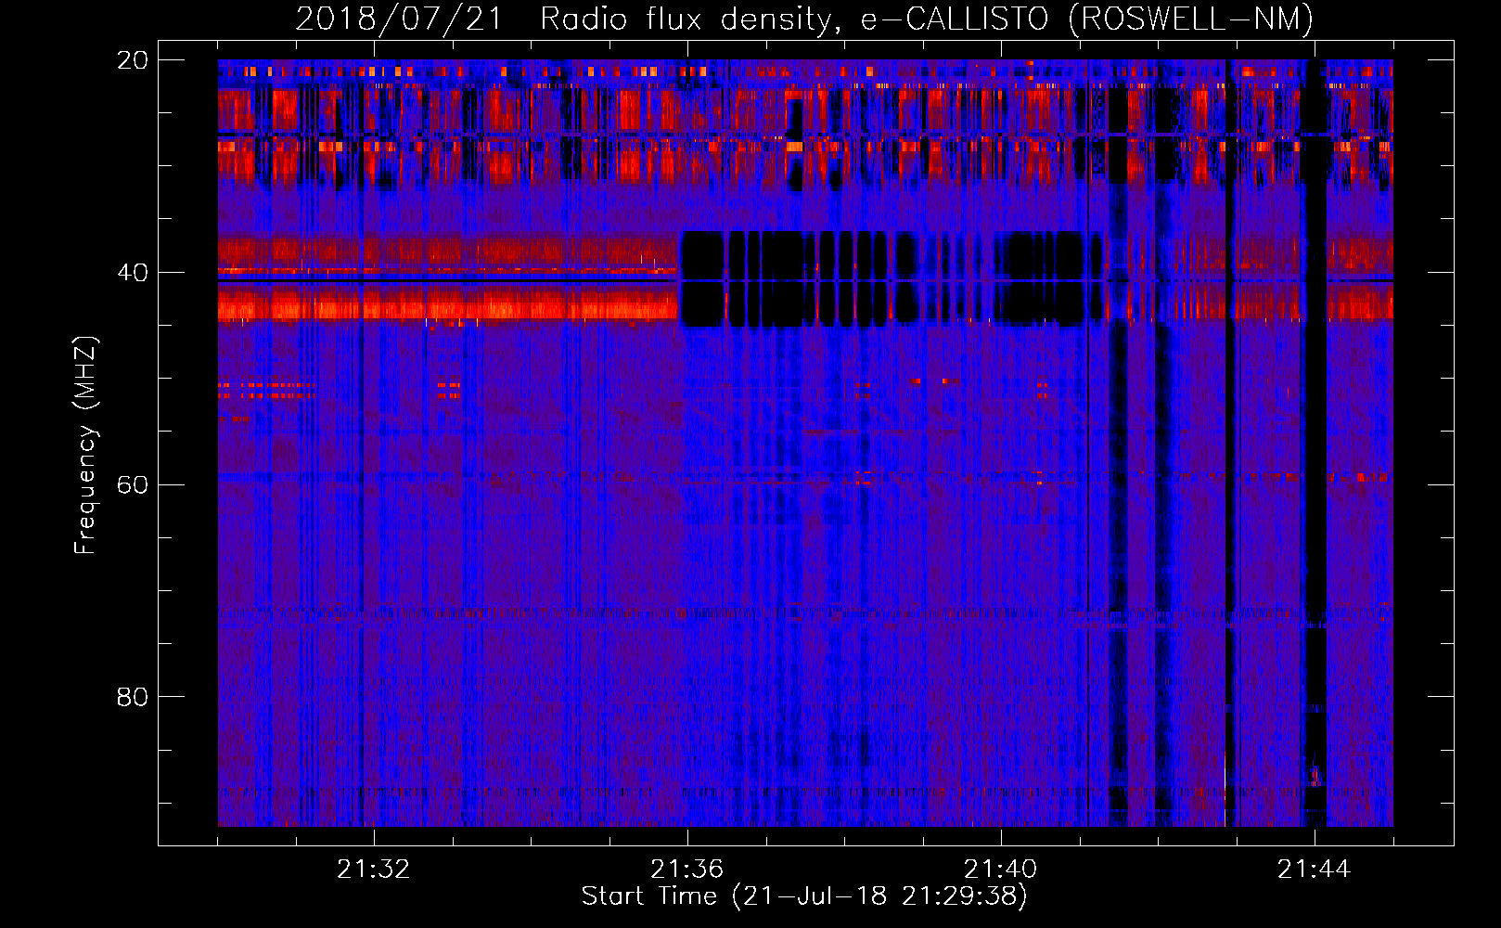
Task: Click the 60 frequency tick label
Action: [x=132, y=484]
